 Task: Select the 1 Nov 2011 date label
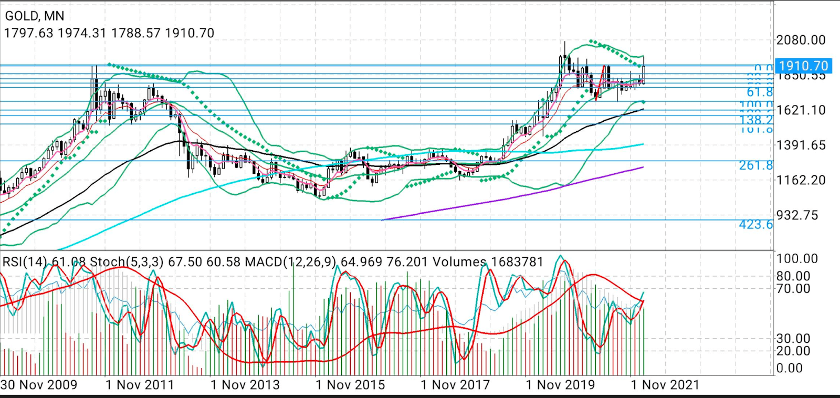coord(140,385)
